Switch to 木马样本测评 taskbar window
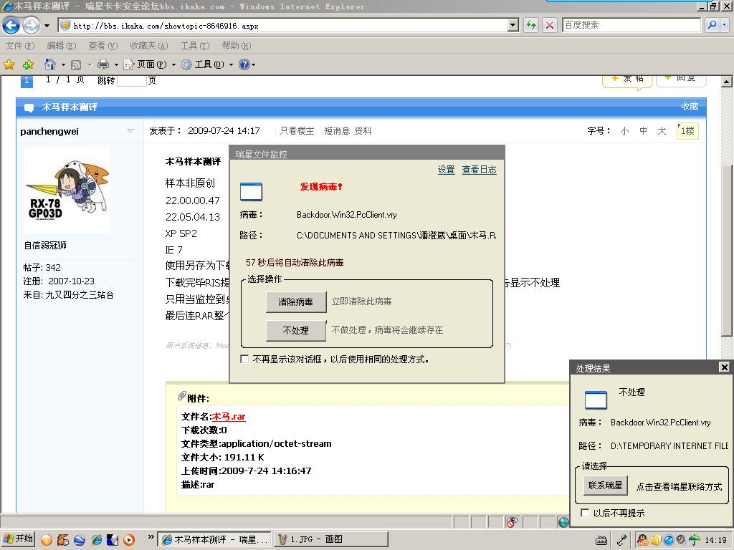734x550 pixels. tap(214, 539)
